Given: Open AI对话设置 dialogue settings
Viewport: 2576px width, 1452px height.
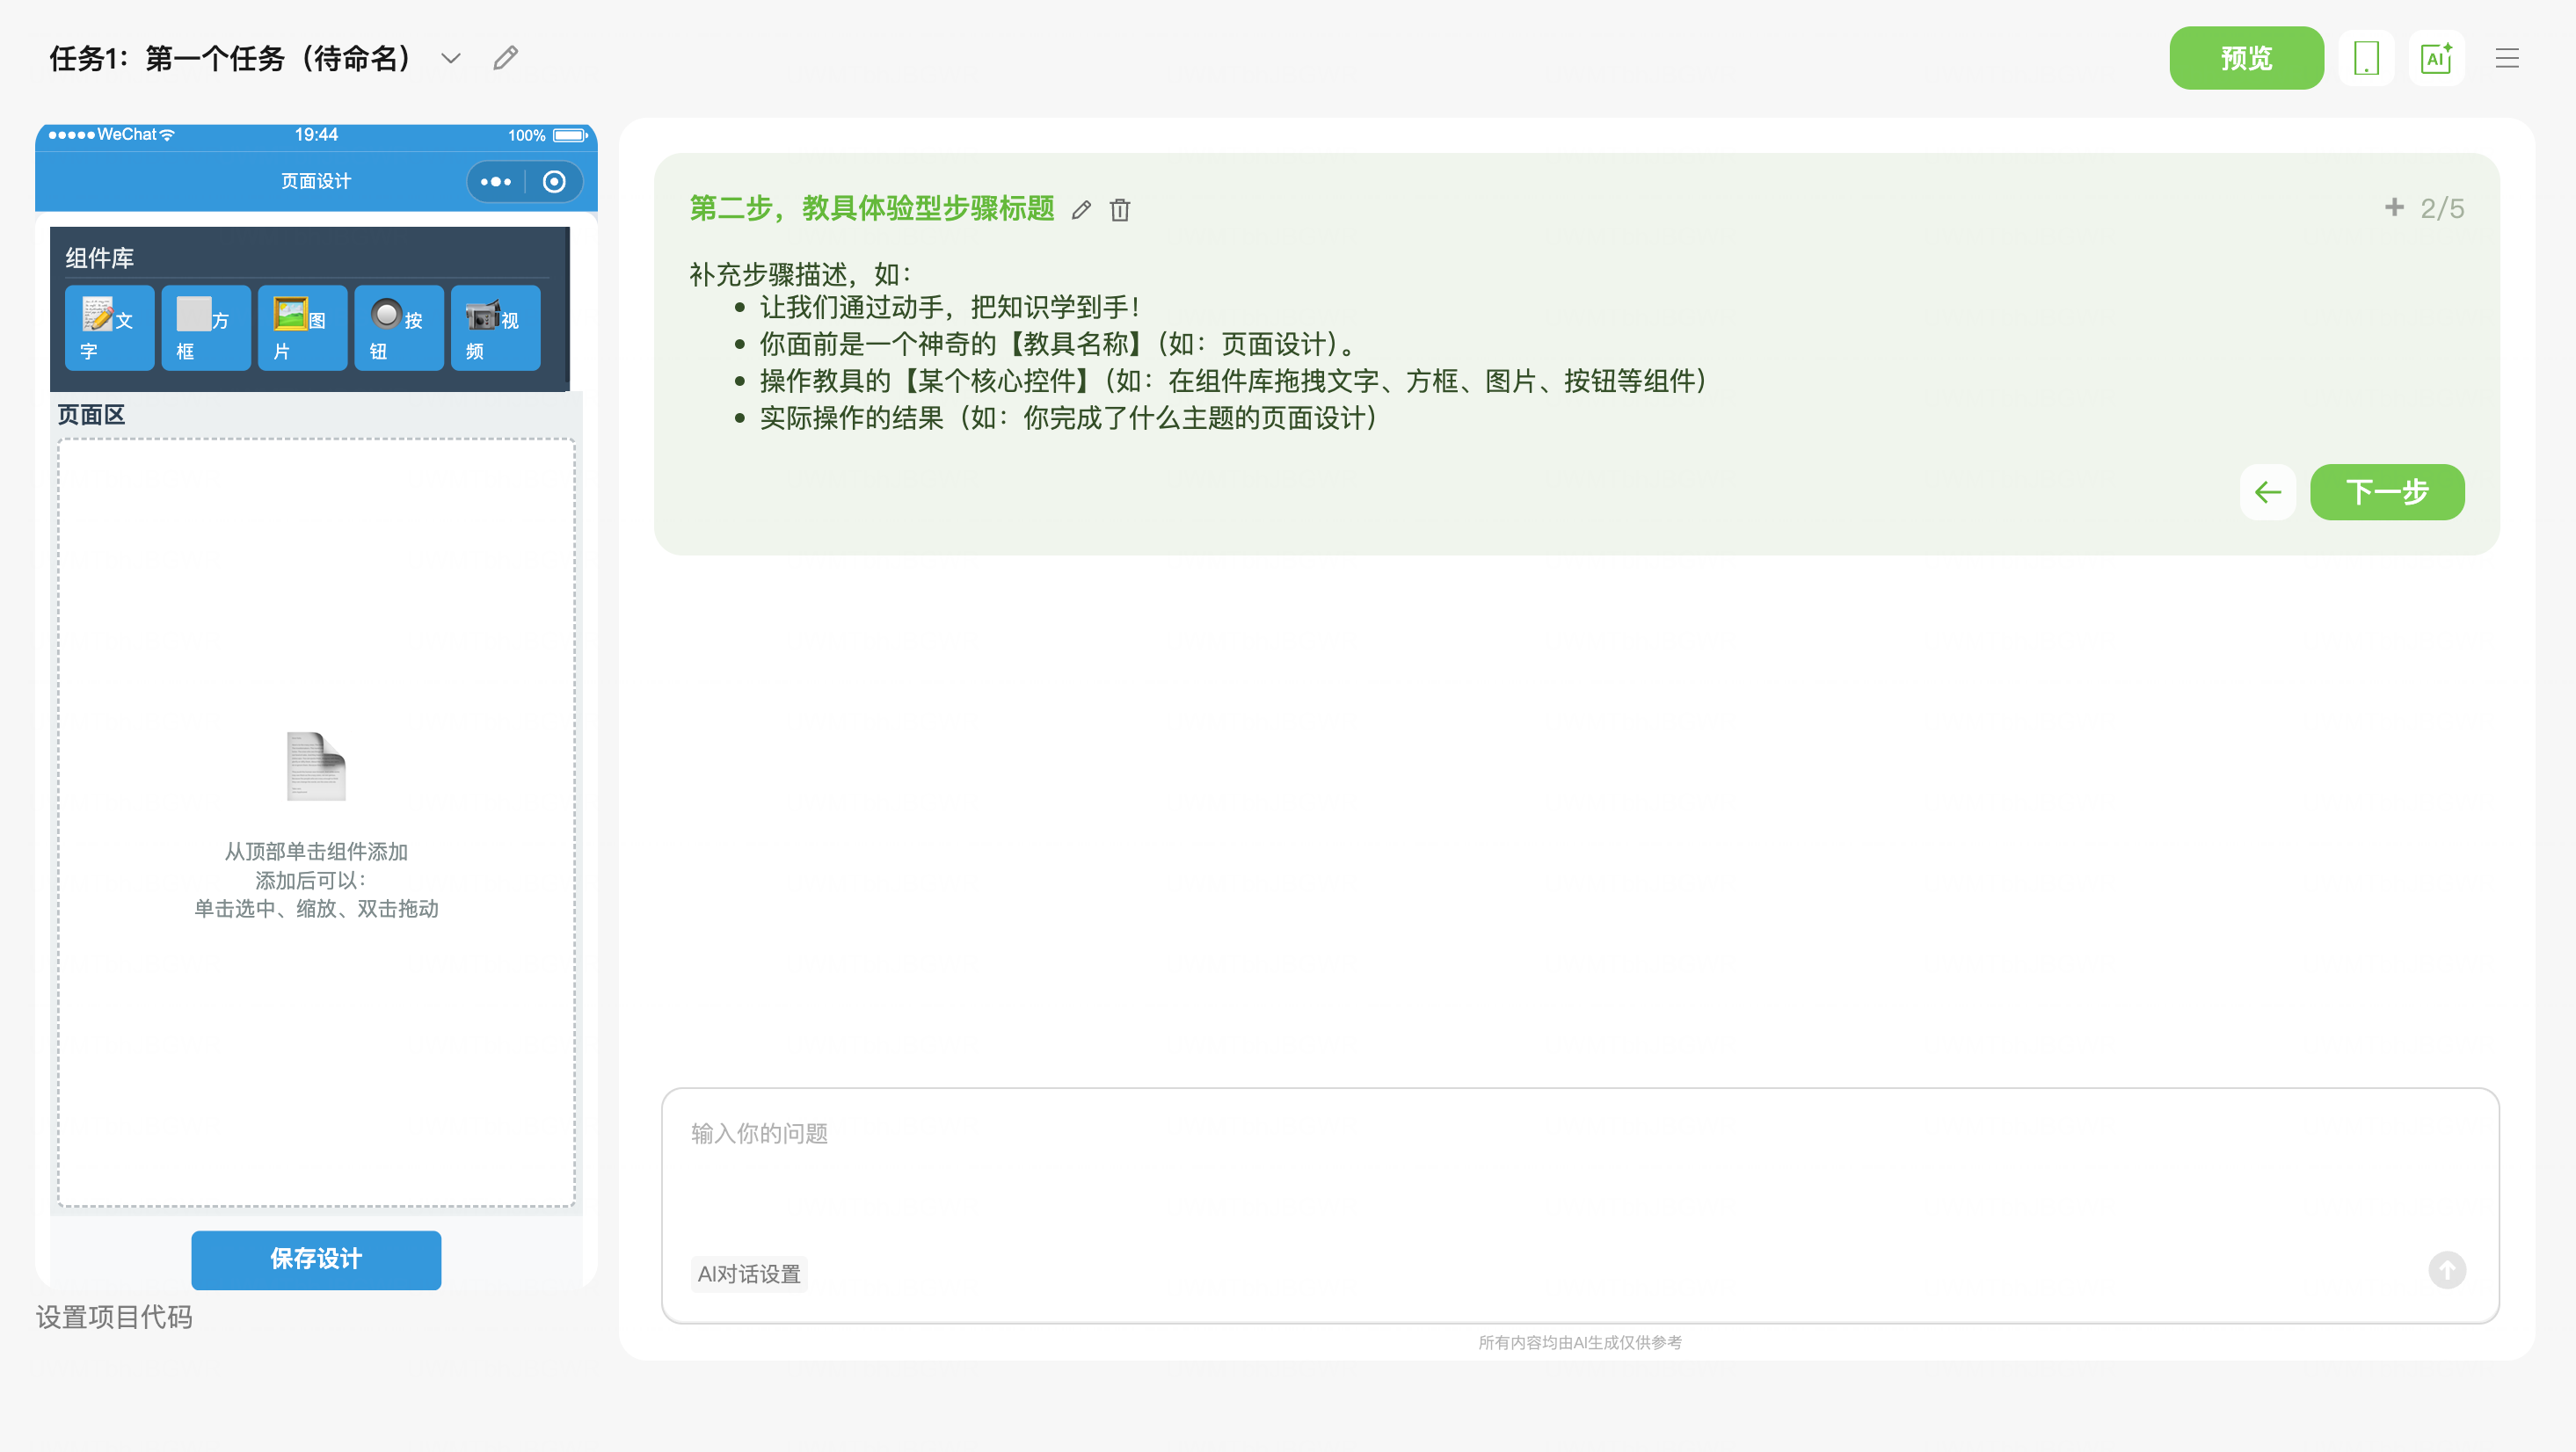Looking at the screenshot, I should click(x=749, y=1274).
